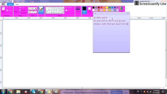The width and height of the screenshot is (167, 94).
Task: Select the Text tool marked A
Action: coord(35,9)
